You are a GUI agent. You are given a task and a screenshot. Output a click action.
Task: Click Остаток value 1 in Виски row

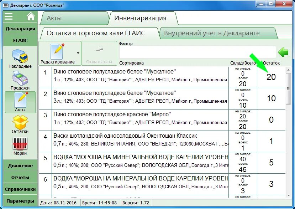271,141
